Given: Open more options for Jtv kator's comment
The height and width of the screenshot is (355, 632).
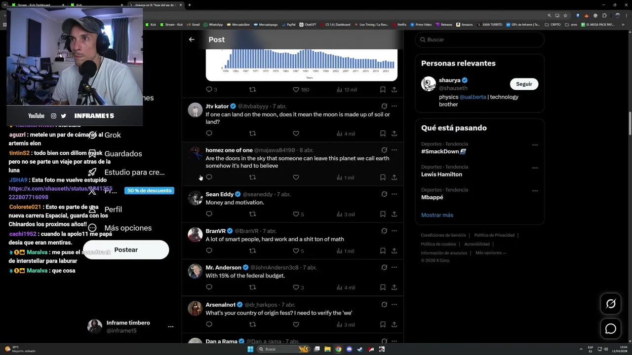Looking at the screenshot, I should tap(394, 106).
